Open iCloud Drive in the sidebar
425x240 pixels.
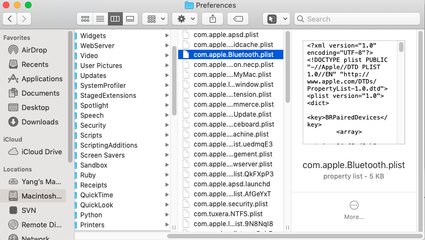click(x=35, y=152)
